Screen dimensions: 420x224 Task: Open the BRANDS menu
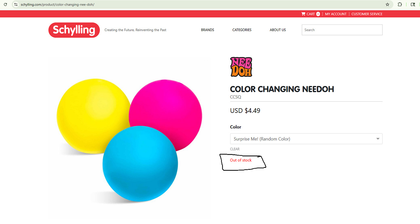208,30
